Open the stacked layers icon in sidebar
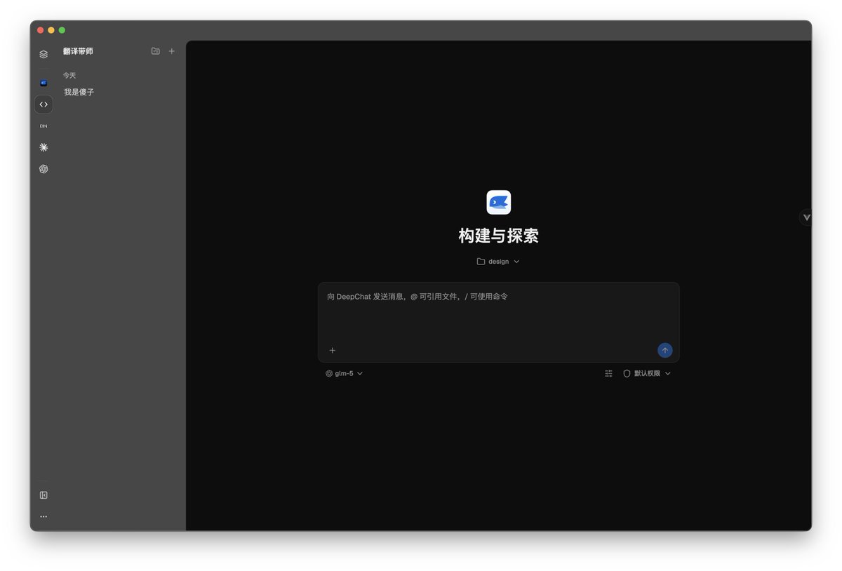This screenshot has height=571, width=842. (x=44, y=54)
